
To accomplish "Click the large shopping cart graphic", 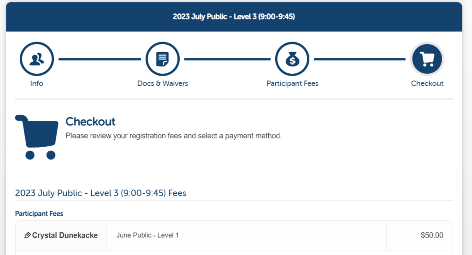I will 37,137.
